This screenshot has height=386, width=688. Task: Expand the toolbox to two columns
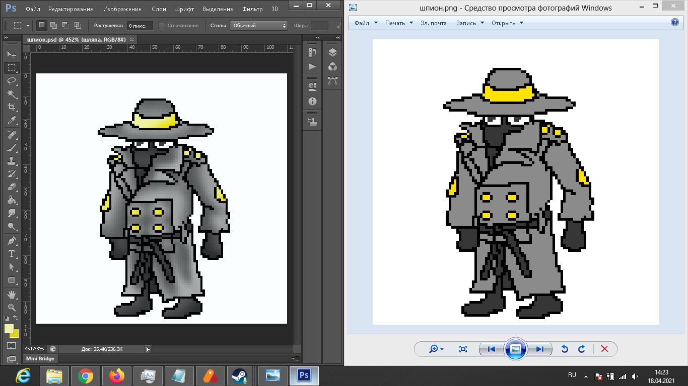(x=7, y=38)
